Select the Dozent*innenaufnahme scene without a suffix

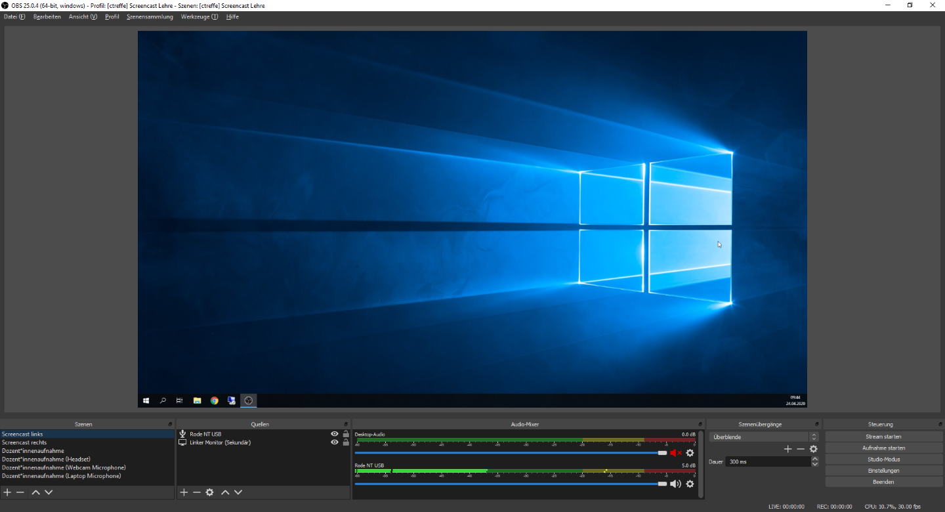87,451
